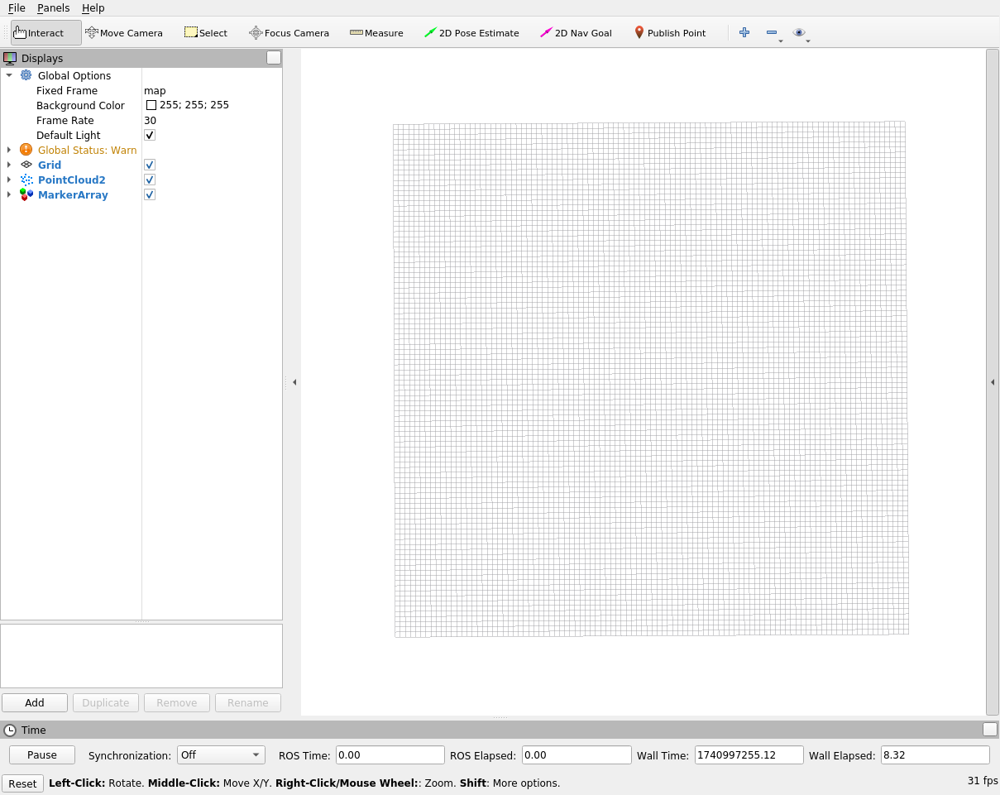The image size is (1000, 795).
Task: Choose the Select tool
Action: (206, 33)
